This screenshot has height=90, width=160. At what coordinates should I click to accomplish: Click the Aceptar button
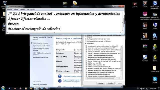(x=100, y=83)
